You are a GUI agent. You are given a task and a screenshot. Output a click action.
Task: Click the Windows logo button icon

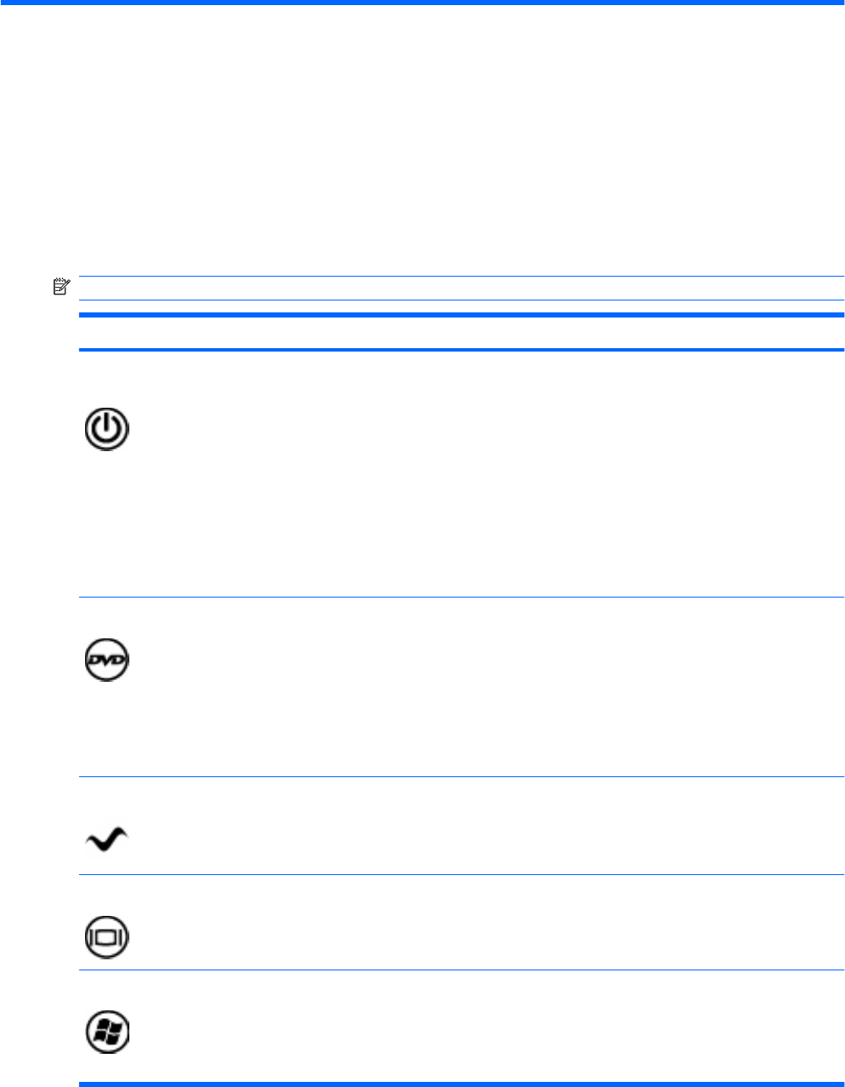point(107,1033)
